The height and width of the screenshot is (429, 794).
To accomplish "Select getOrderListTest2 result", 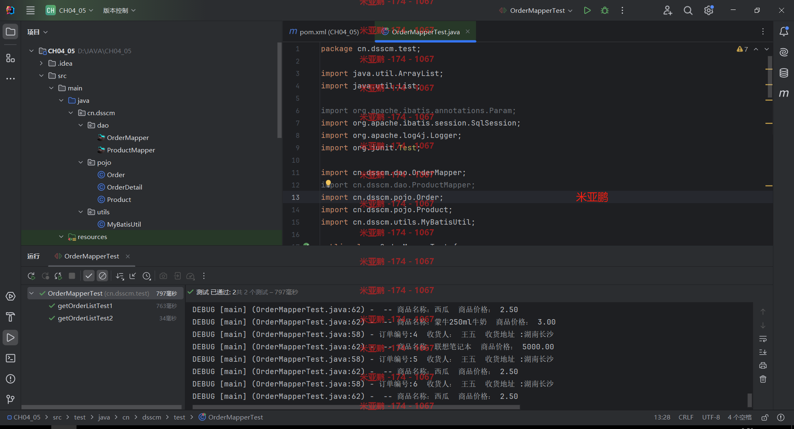I will click(x=85, y=318).
